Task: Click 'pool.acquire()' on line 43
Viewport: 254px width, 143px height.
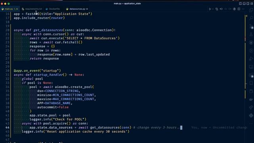Action: [x=57, y=124]
